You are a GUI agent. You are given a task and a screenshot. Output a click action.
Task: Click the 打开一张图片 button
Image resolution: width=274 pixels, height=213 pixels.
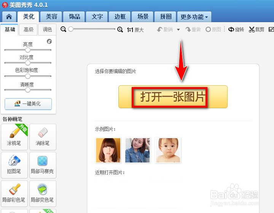[x=173, y=97]
